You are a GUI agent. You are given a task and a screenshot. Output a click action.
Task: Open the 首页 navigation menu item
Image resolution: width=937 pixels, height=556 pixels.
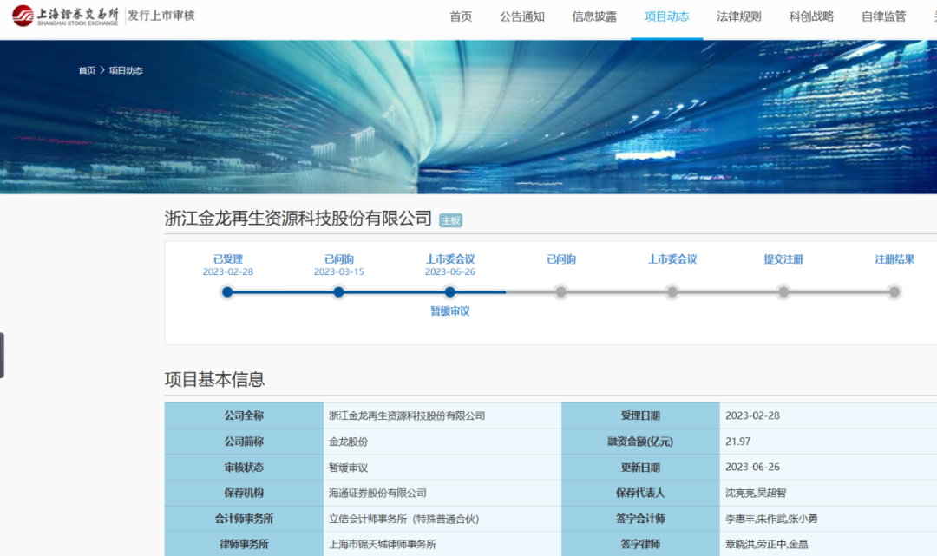461,16
